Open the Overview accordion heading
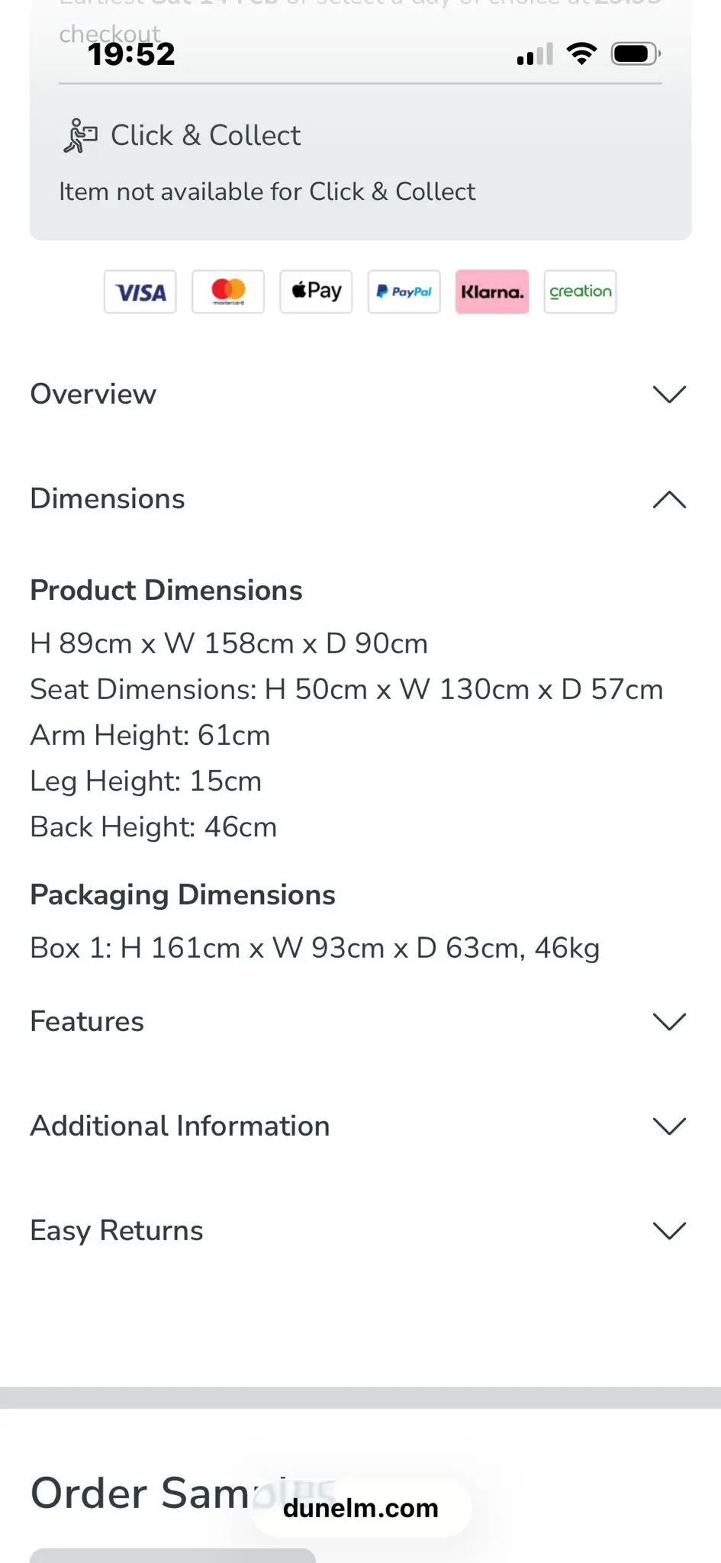Image resolution: width=721 pixels, height=1563 pixels. pos(93,395)
